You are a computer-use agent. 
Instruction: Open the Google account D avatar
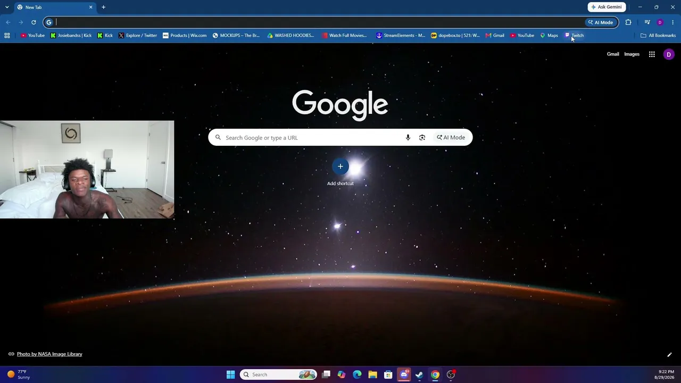coord(669,54)
